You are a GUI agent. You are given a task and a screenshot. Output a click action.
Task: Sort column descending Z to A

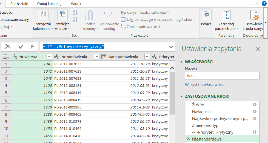click(x=75, y=19)
